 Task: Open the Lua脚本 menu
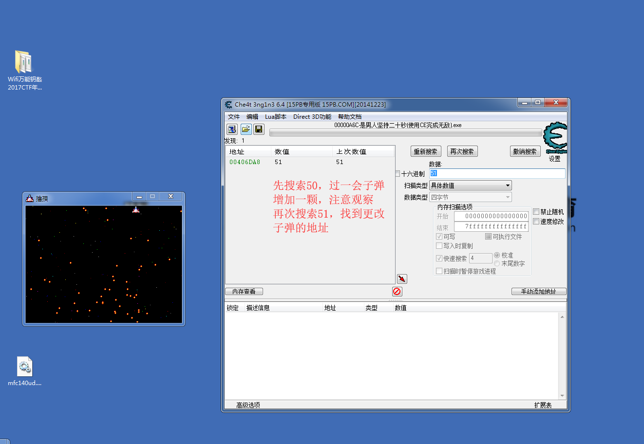coord(276,117)
